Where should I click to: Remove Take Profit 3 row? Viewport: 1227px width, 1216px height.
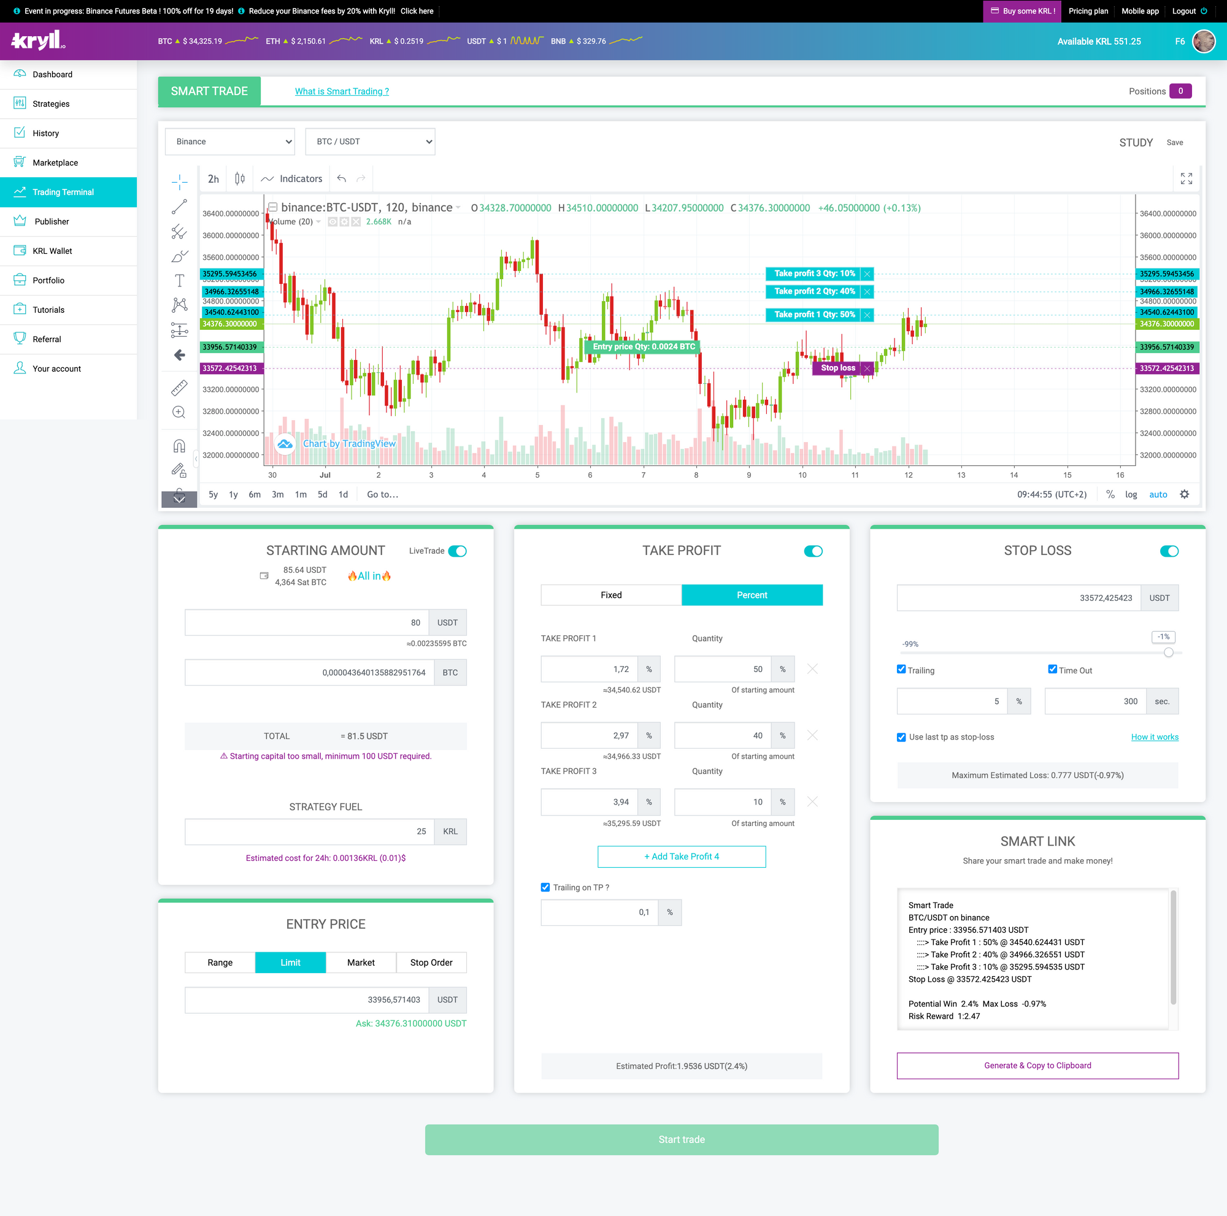(x=812, y=802)
